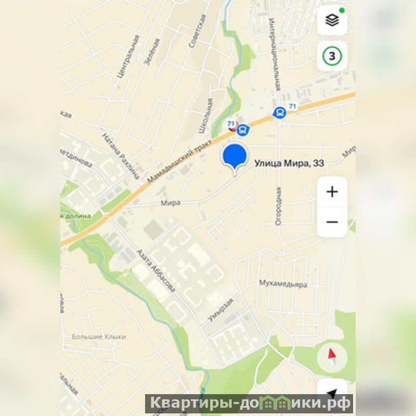416x416 pixels.
Task: Select the Азата Аббасова street label
Action: point(157,270)
